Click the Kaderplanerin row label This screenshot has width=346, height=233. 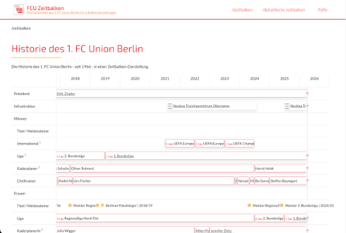click(x=30, y=230)
